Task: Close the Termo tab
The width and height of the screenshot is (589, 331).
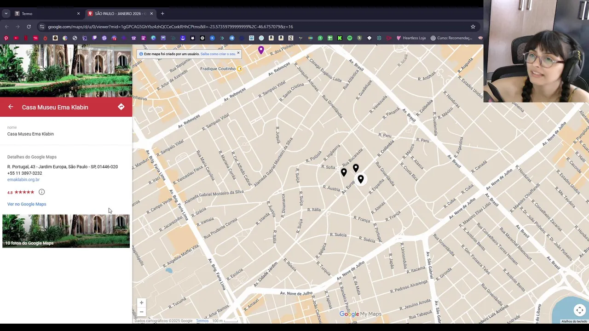Action: pyautogui.click(x=78, y=14)
